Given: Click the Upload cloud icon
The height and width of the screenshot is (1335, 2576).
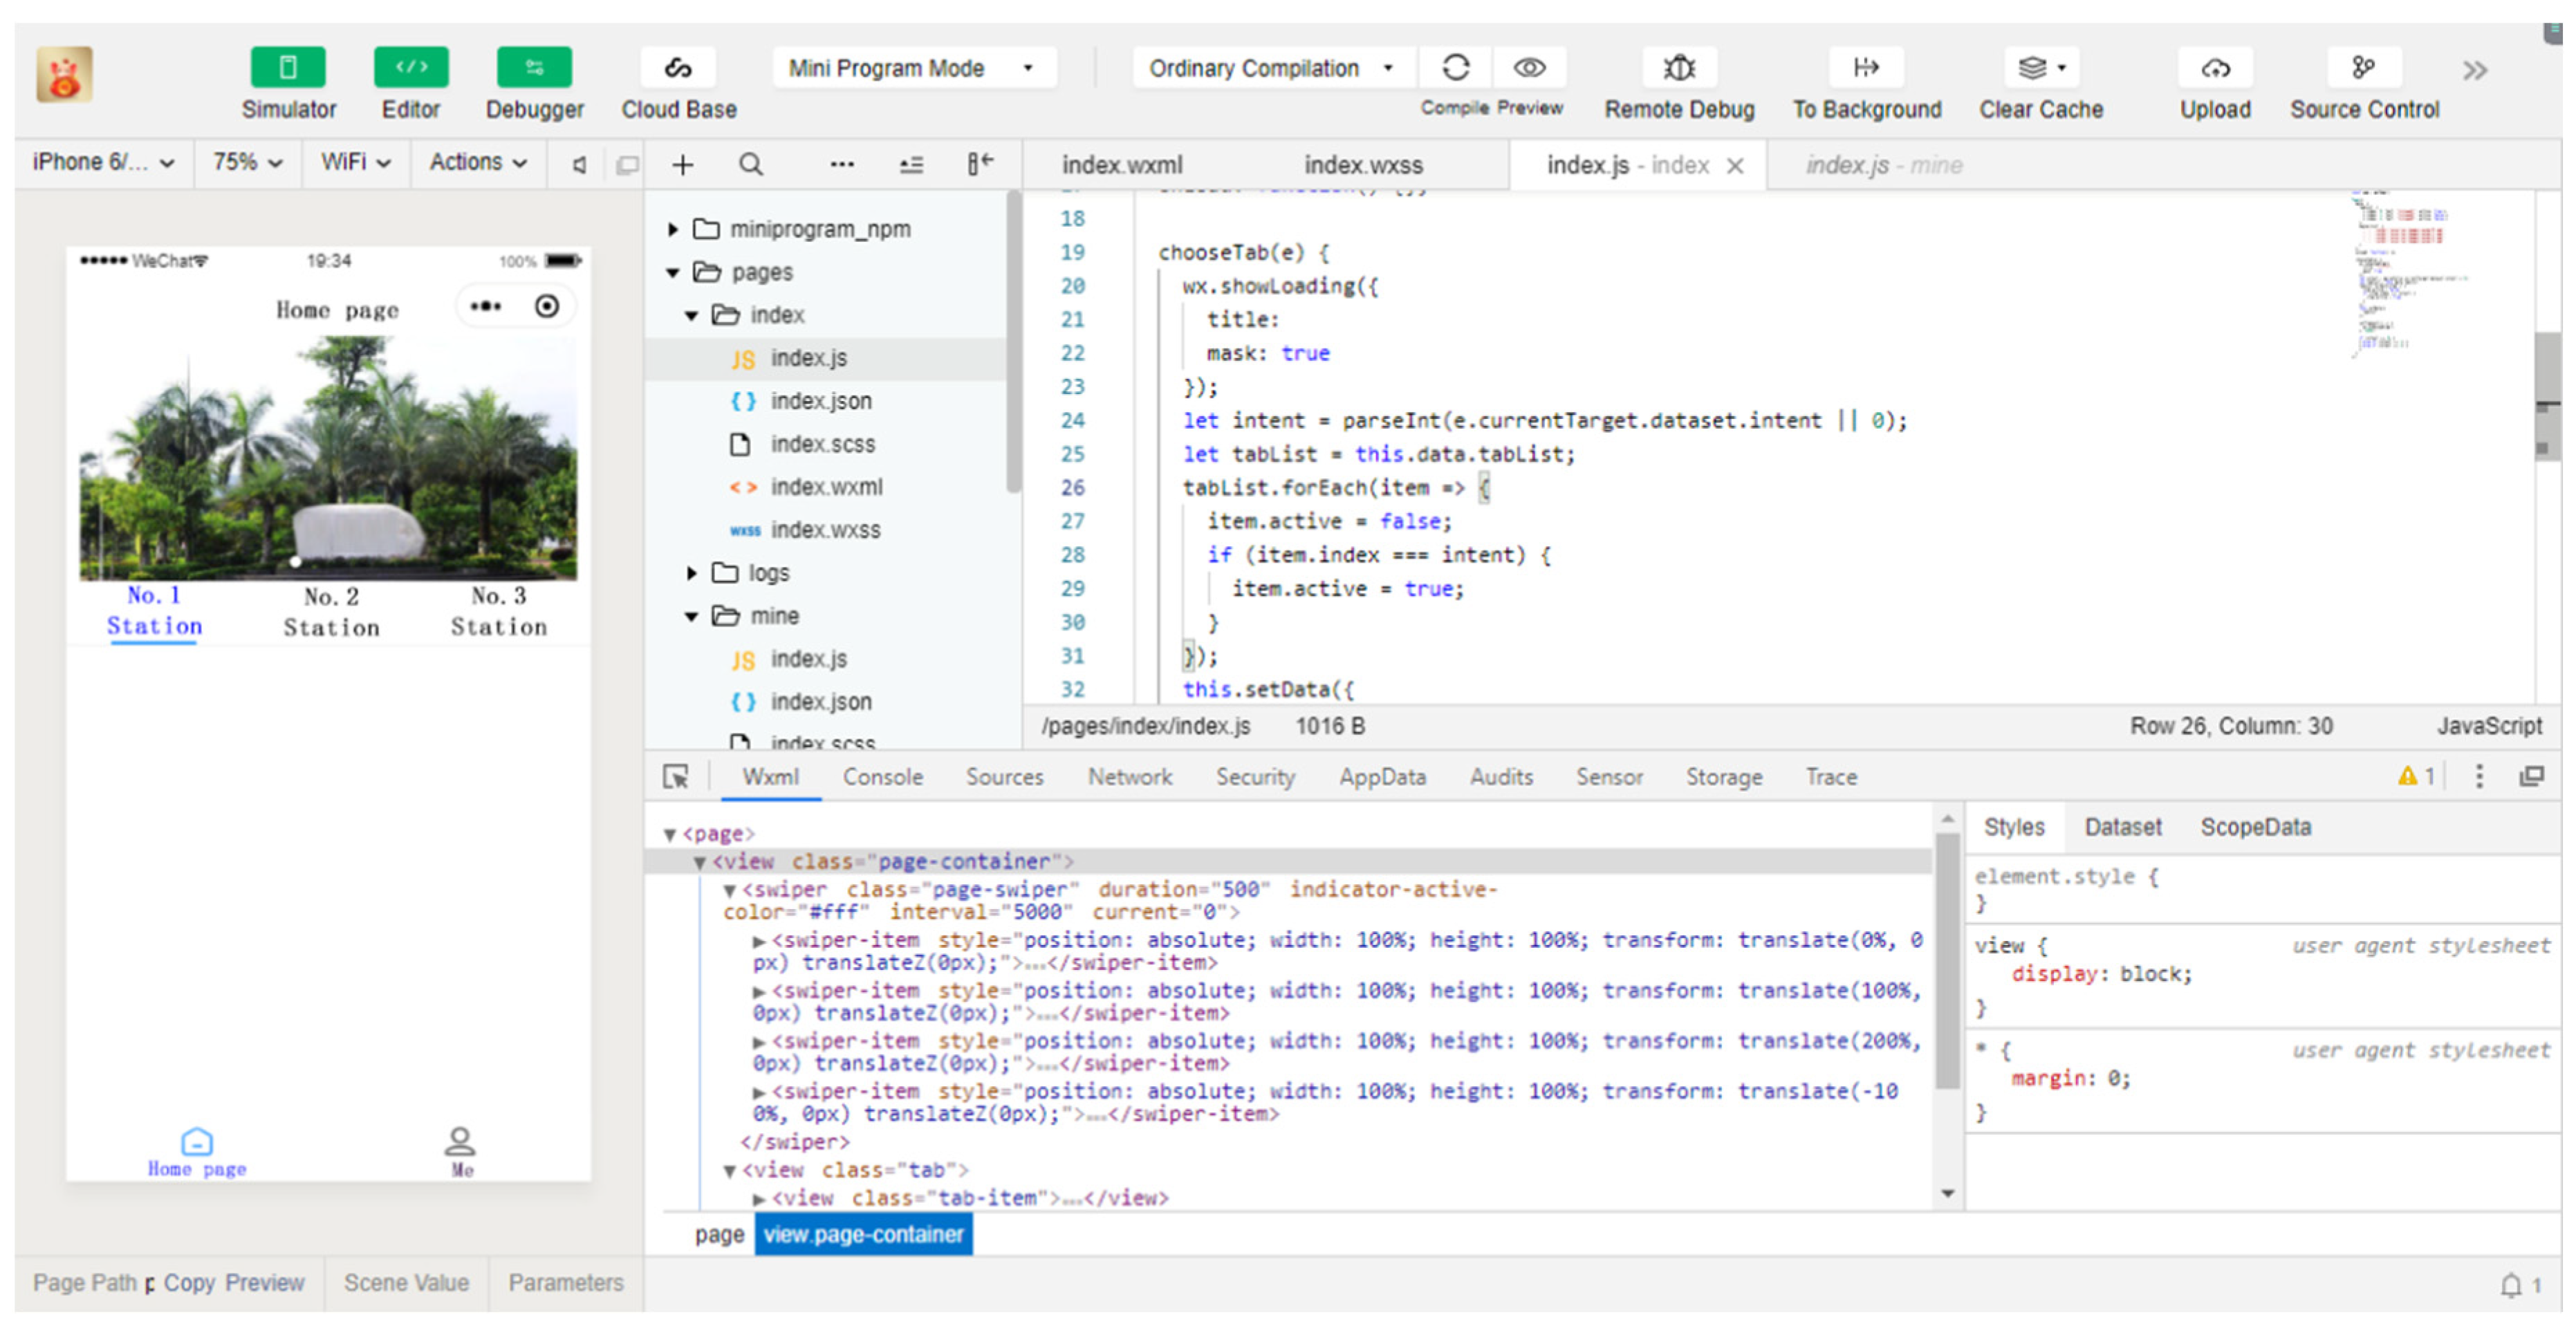Looking at the screenshot, I should click(x=2214, y=68).
